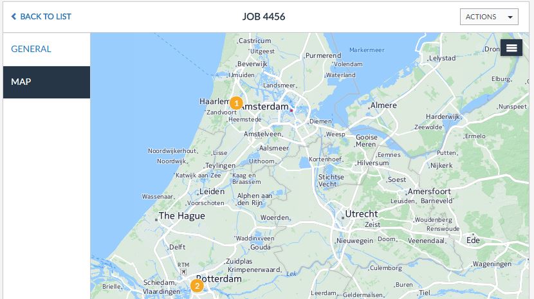The image size is (534, 299).
Task: Open the ACTIONS dropdown
Action: (x=489, y=17)
